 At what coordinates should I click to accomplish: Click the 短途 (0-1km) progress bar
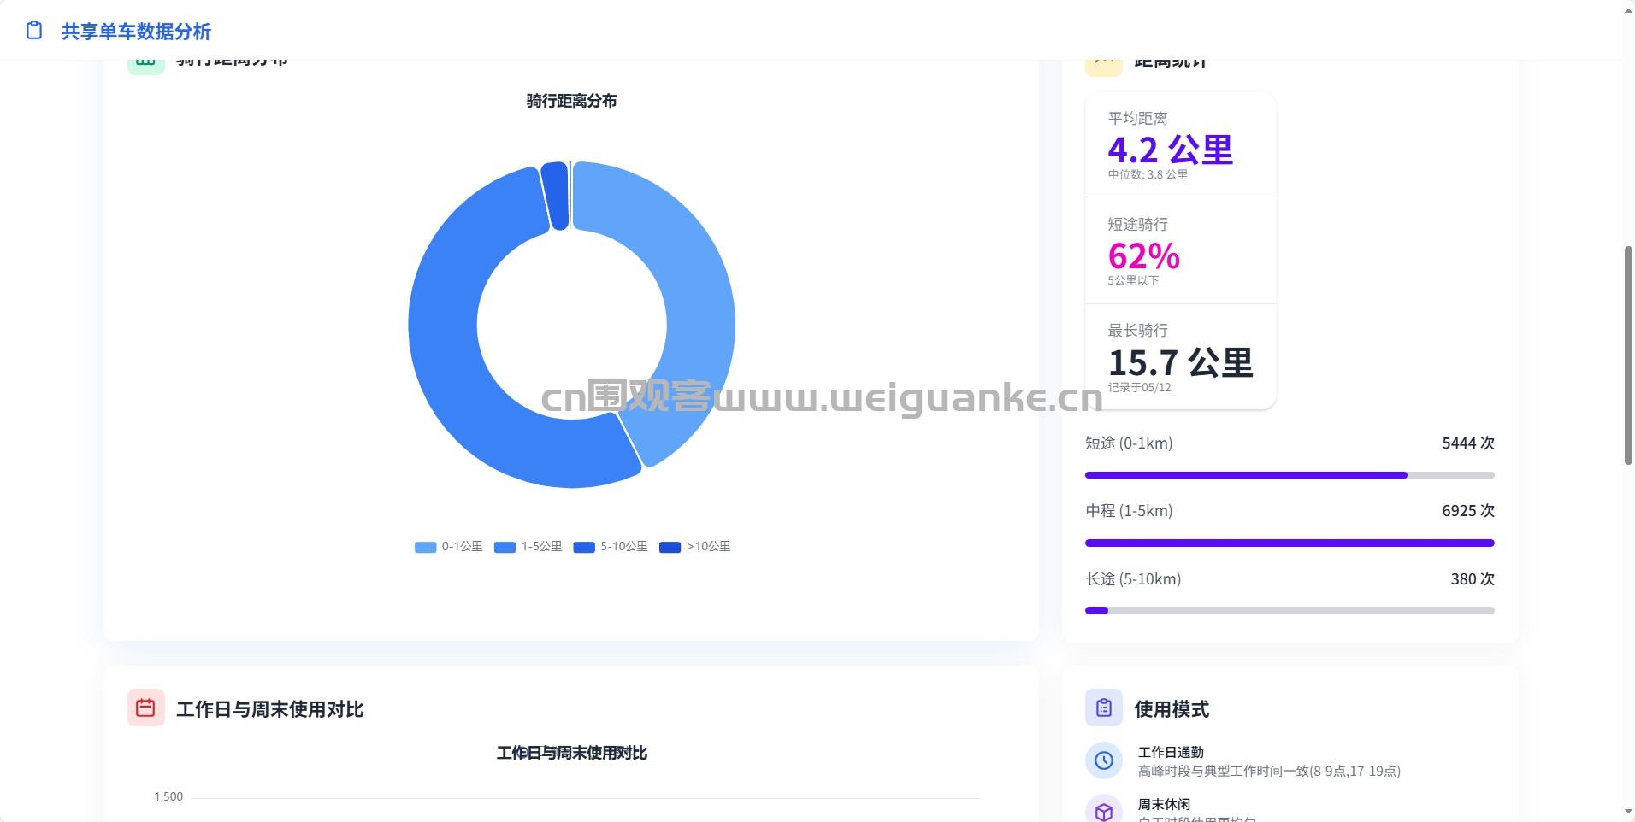click(x=1289, y=475)
